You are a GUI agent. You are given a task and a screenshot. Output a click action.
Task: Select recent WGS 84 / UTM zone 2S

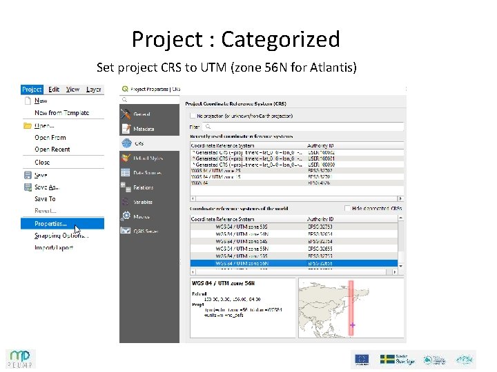point(297,171)
